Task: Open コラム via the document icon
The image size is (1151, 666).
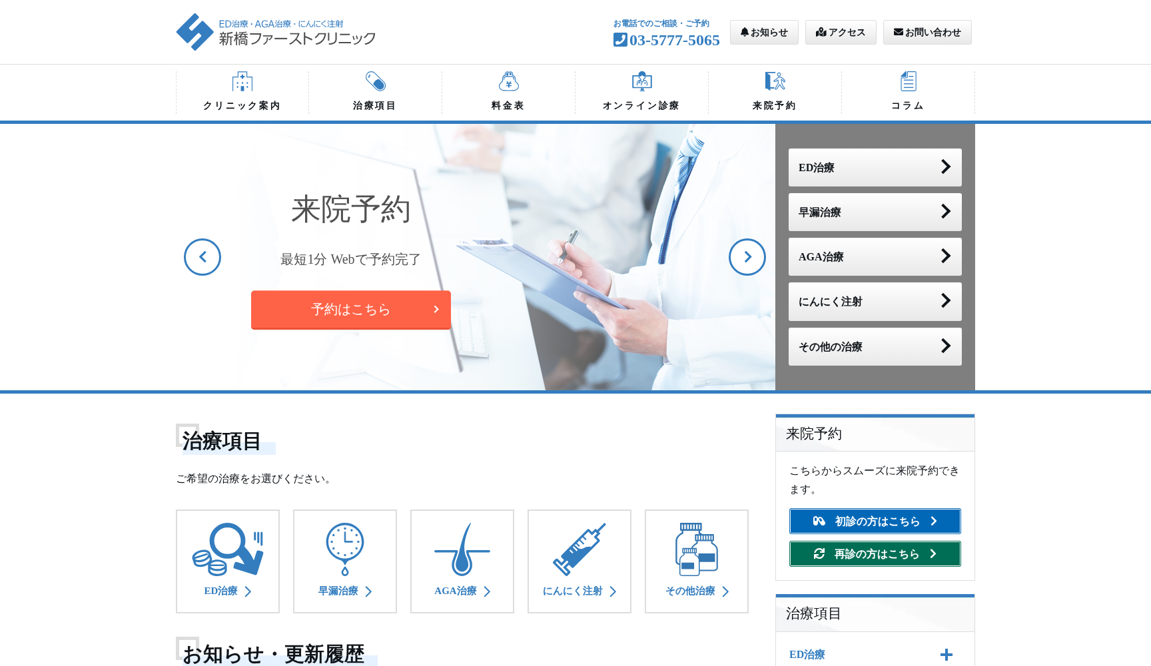Action: (x=908, y=81)
